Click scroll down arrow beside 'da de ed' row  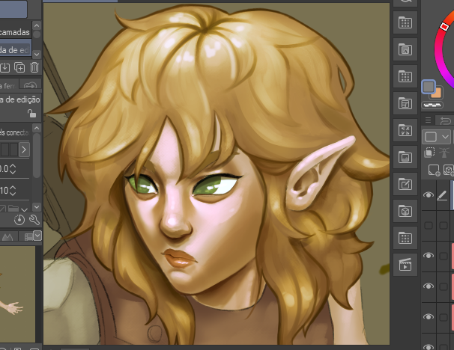tap(37, 54)
